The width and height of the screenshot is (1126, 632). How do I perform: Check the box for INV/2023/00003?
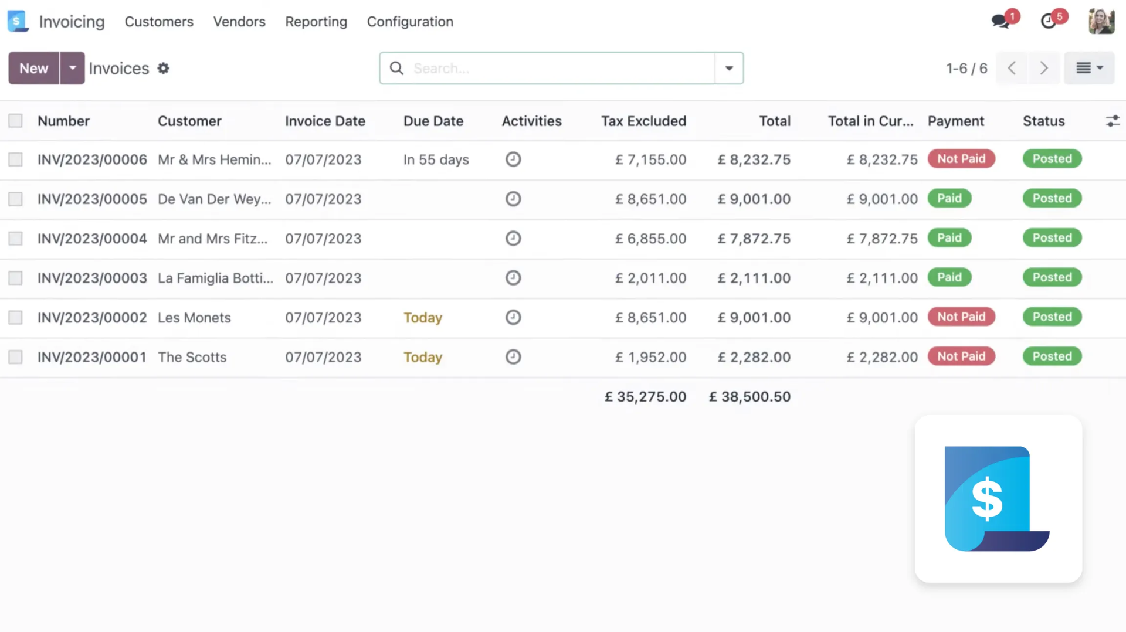point(16,278)
